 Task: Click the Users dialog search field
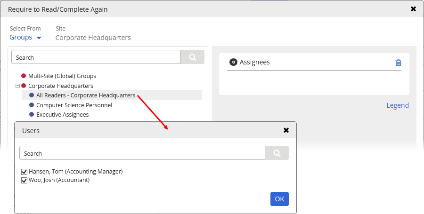[x=142, y=153]
